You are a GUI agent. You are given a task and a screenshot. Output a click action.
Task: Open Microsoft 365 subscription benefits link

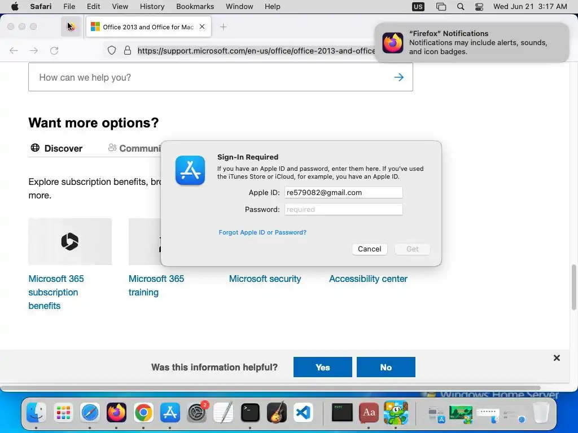tap(56, 292)
